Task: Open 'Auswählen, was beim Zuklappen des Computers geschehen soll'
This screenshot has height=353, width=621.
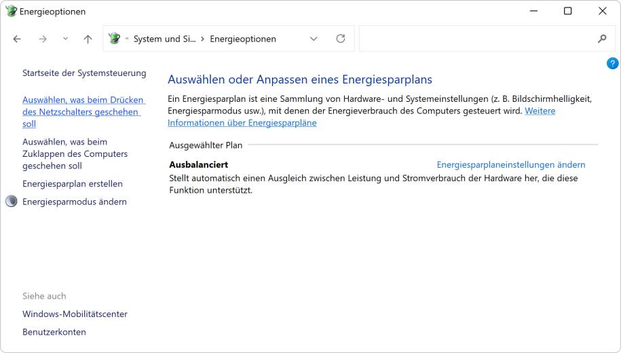Action: click(x=75, y=153)
